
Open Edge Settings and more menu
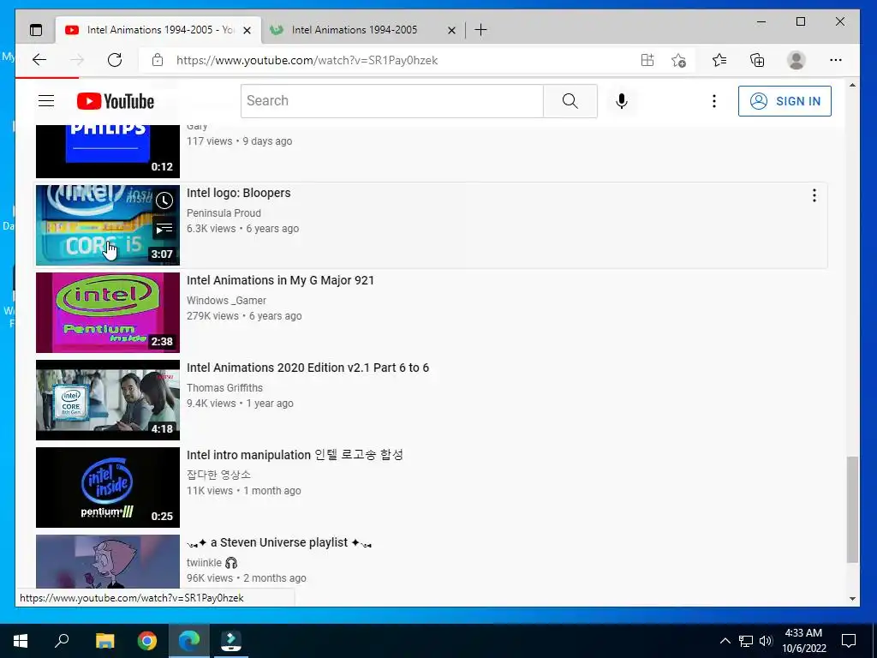(836, 60)
